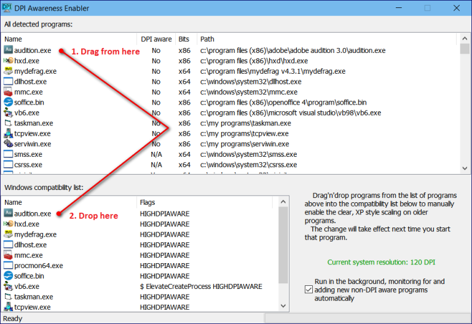Click the x86 bits value for tcpview.exe
Image resolution: width=472 pixels, height=324 pixels.
pyautogui.click(x=184, y=133)
